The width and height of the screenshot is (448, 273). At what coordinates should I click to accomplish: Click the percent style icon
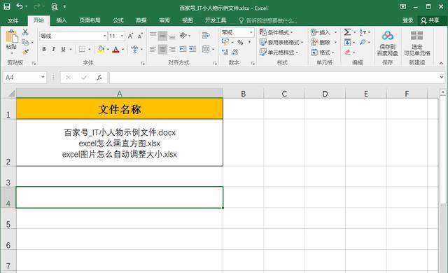click(x=240, y=43)
